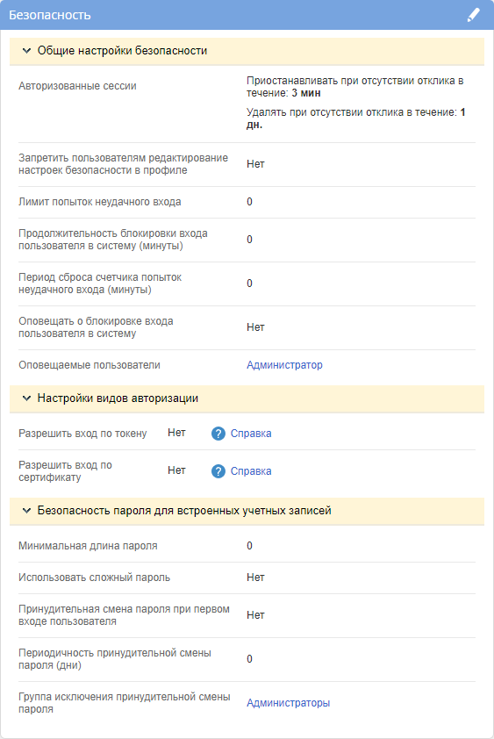Click Периодичность принудительной смены пароля value

(x=249, y=659)
